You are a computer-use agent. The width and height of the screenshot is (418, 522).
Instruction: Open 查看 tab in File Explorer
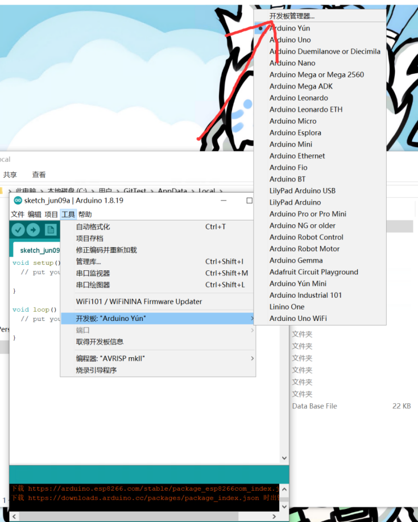(x=39, y=175)
